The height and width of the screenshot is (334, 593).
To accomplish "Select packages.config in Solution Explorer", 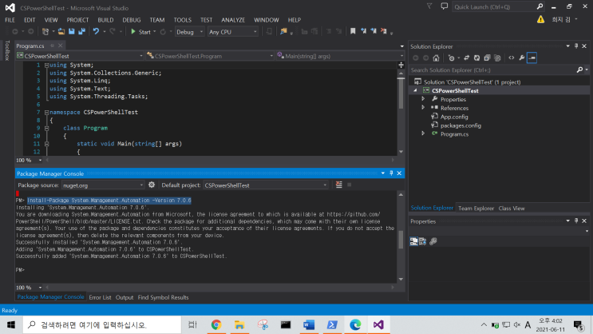I will click(x=461, y=125).
